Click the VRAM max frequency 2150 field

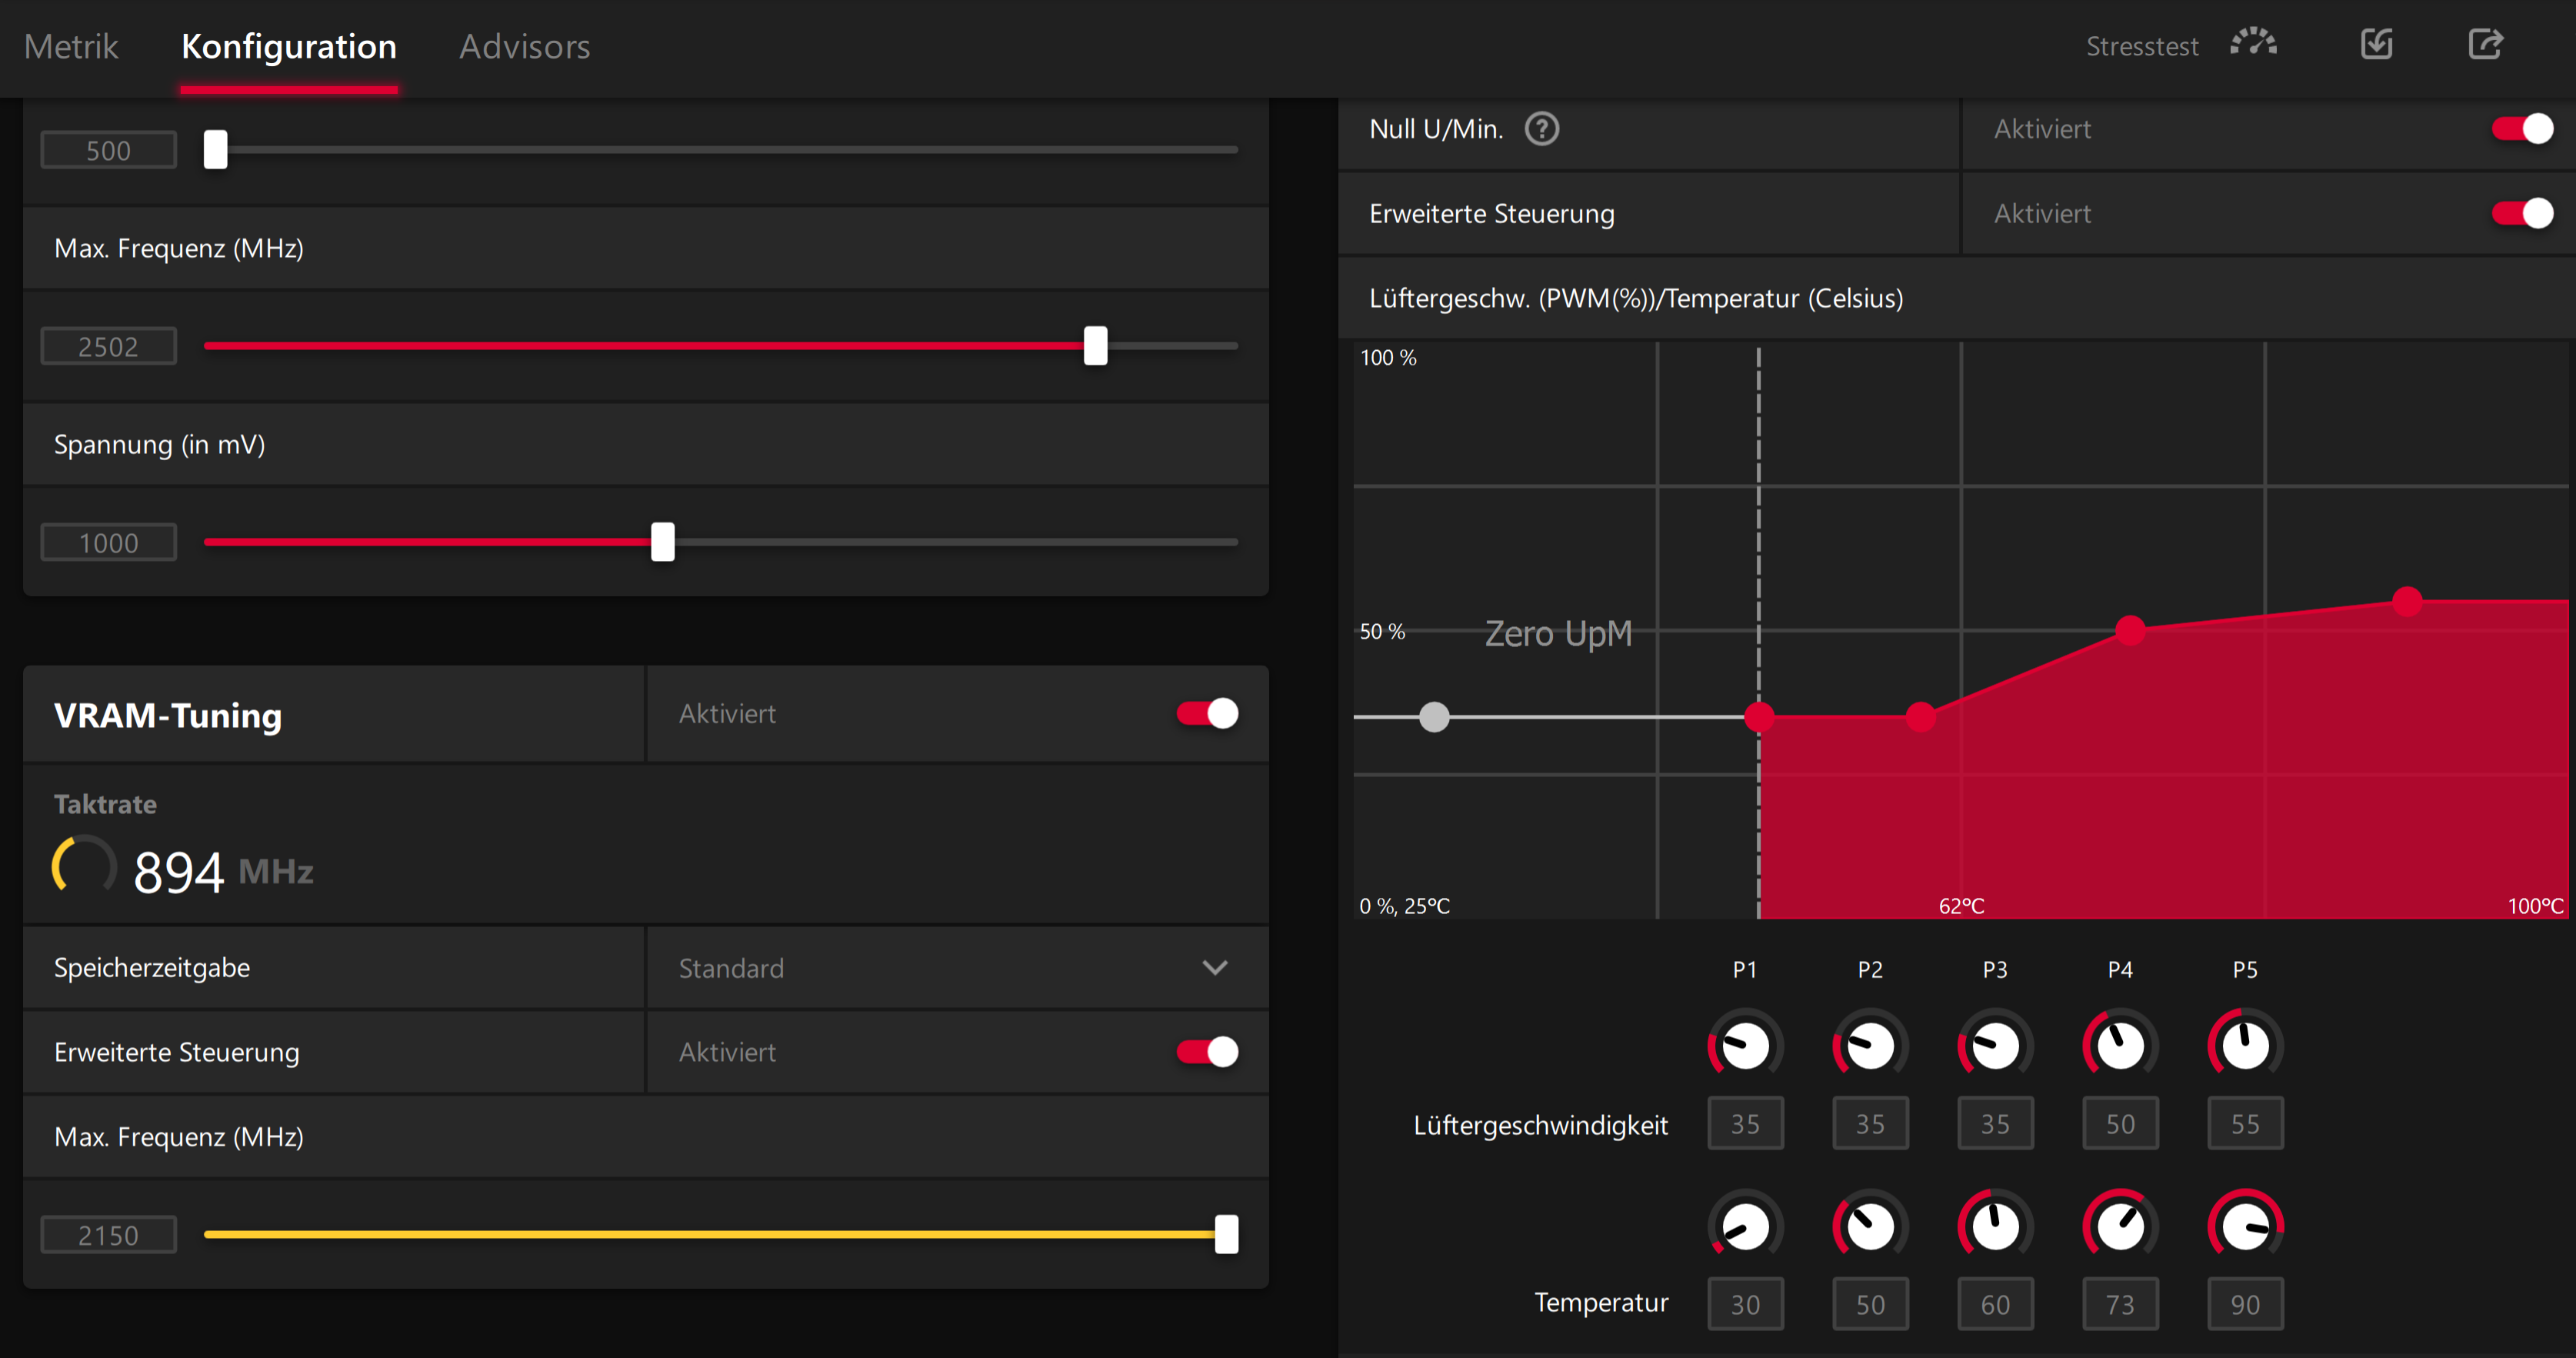pos(108,1235)
